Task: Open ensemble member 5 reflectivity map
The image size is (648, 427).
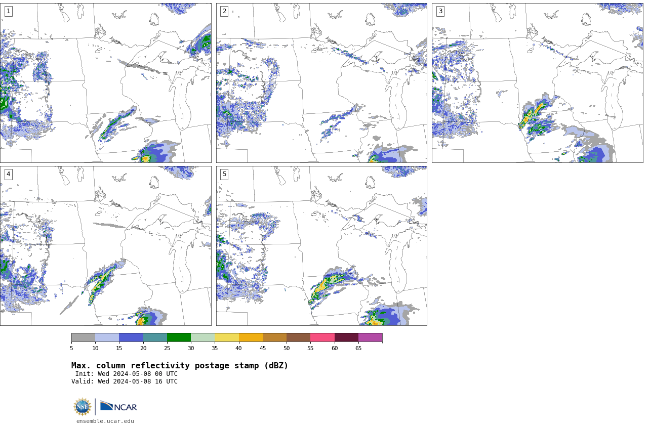Action: click(x=321, y=246)
